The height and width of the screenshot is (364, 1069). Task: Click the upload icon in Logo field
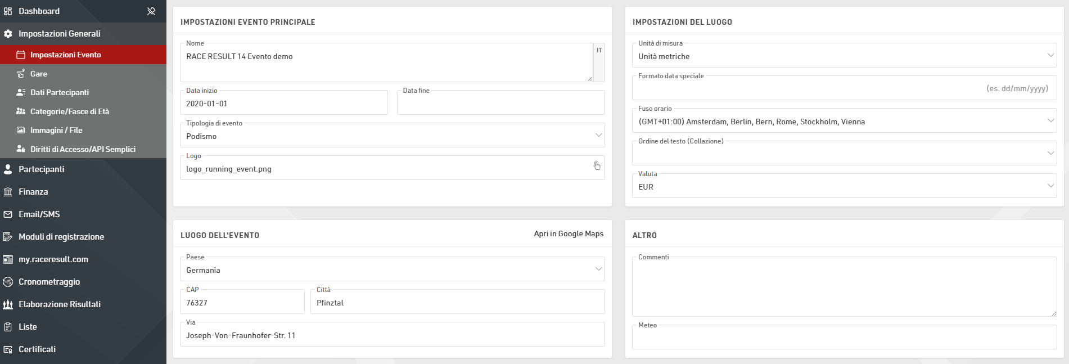click(597, 165)
